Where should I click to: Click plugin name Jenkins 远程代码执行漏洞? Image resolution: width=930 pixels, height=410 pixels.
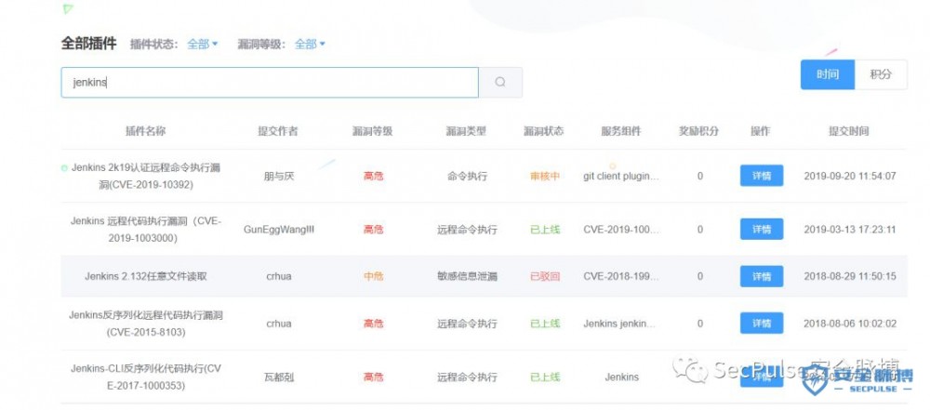click(146, 229)
